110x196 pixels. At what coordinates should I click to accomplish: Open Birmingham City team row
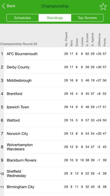[x=55, y=187]
